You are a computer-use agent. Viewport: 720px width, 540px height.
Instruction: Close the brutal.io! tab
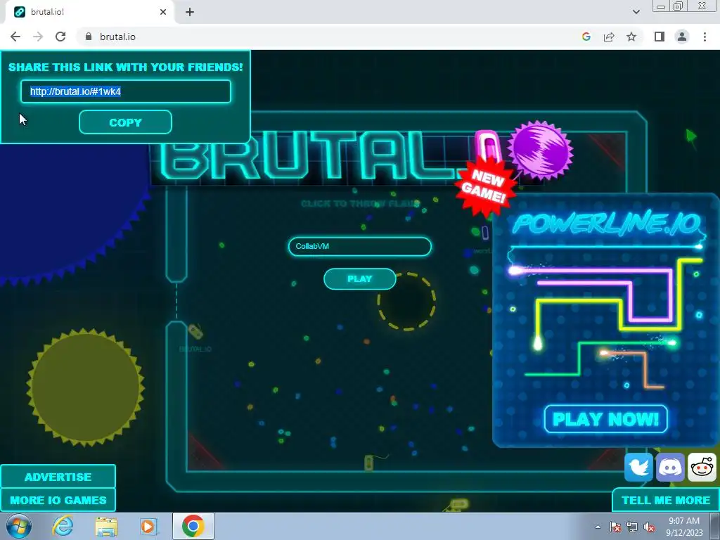(163, 12)
